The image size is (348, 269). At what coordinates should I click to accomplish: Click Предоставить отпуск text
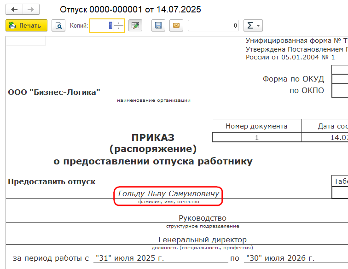tap(52, 181)
